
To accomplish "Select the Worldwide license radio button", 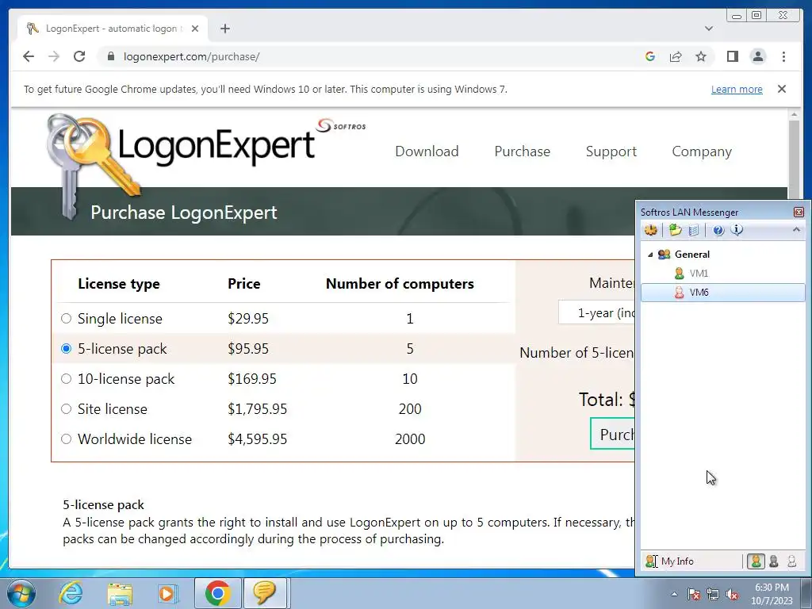I will point(67,439).
